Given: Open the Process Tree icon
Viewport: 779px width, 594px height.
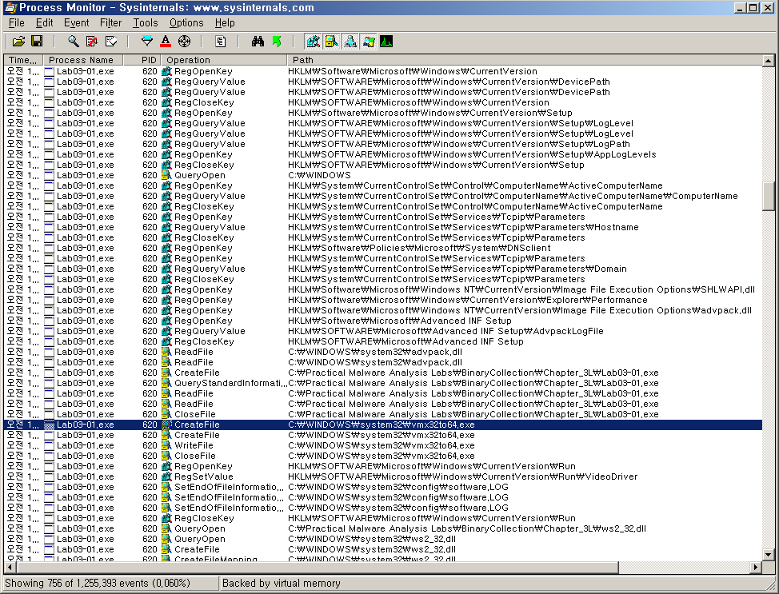Looking at the screenshot, I should coord(221,41).
